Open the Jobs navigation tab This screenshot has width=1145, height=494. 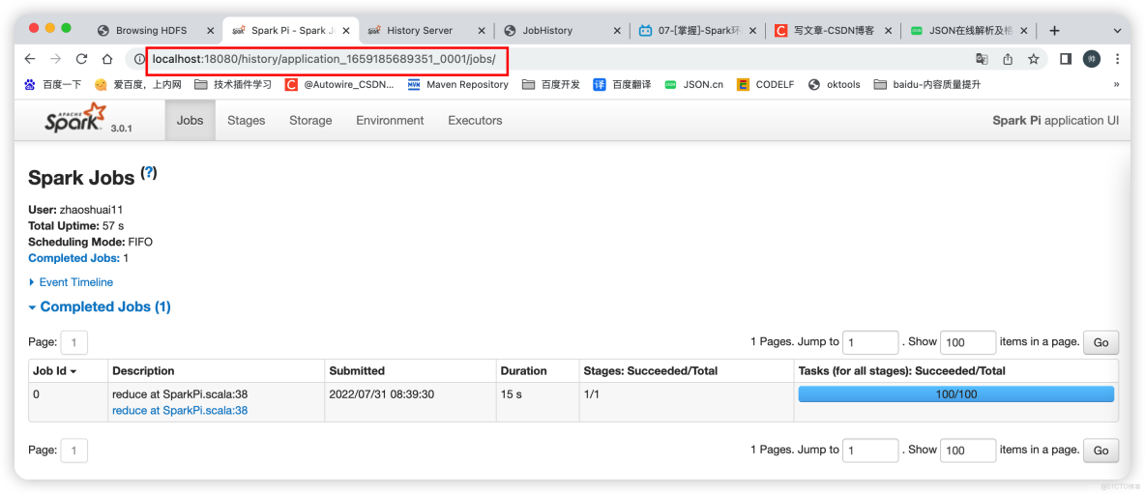[190, 121]
